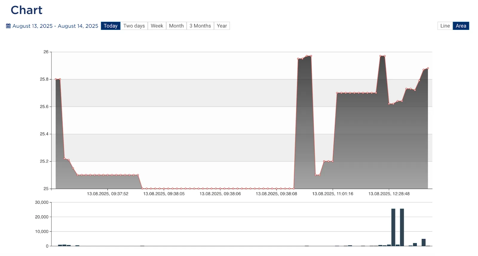Click the 12:28:48 x-axis time label
This screenshot has width=478, height=256.
tap(389, 194)
